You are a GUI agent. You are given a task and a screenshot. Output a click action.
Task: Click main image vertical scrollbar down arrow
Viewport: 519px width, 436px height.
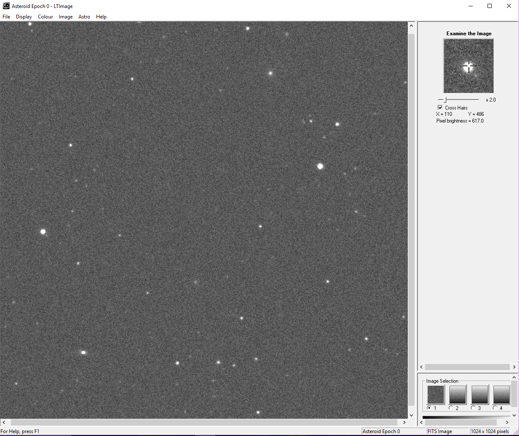411,415
